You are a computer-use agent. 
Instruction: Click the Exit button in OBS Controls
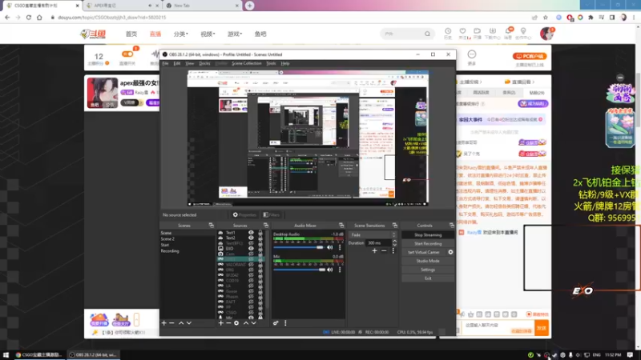point(428,278)
